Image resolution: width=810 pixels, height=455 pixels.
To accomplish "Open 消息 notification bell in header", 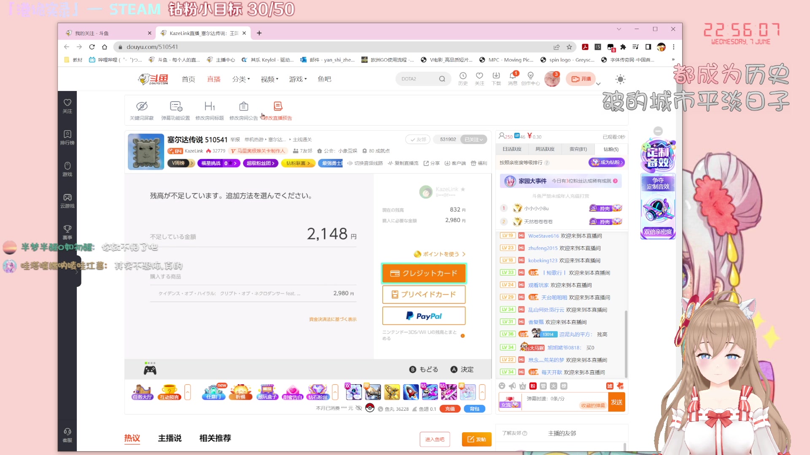I will pos(513,79).
